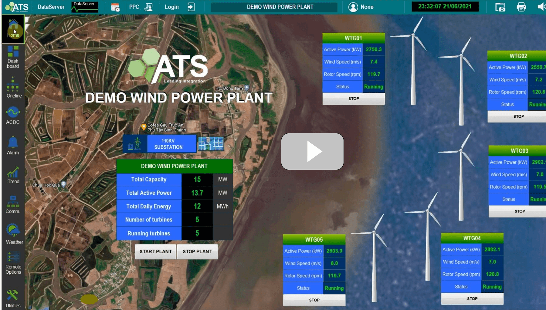This screenshot has width=546, height=310.
Task: Play the video with center play button
Action: tap(312, 152)
